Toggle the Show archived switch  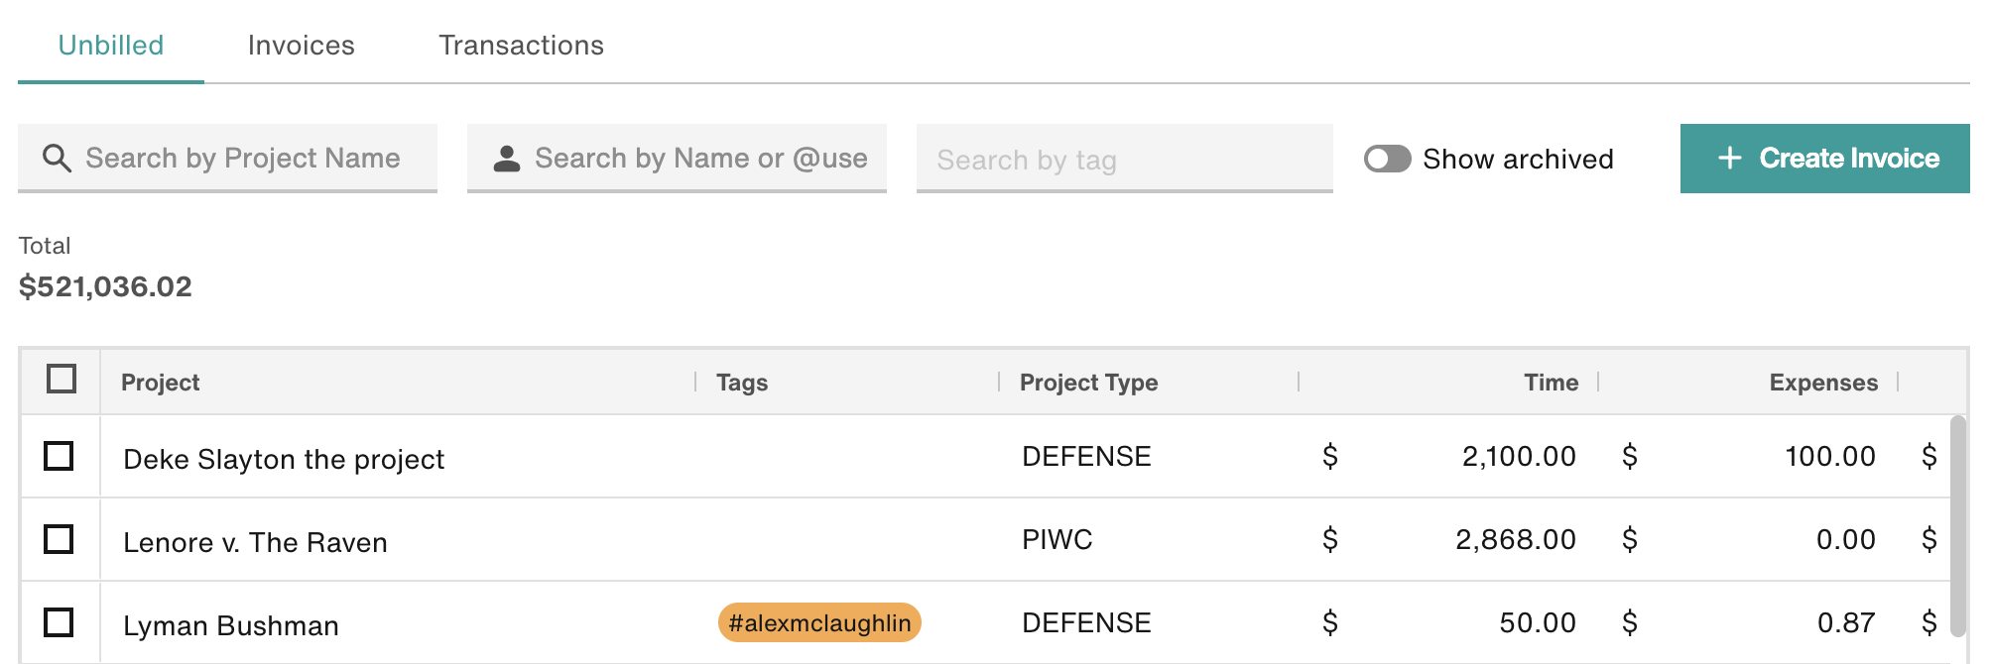[1387, 159]
